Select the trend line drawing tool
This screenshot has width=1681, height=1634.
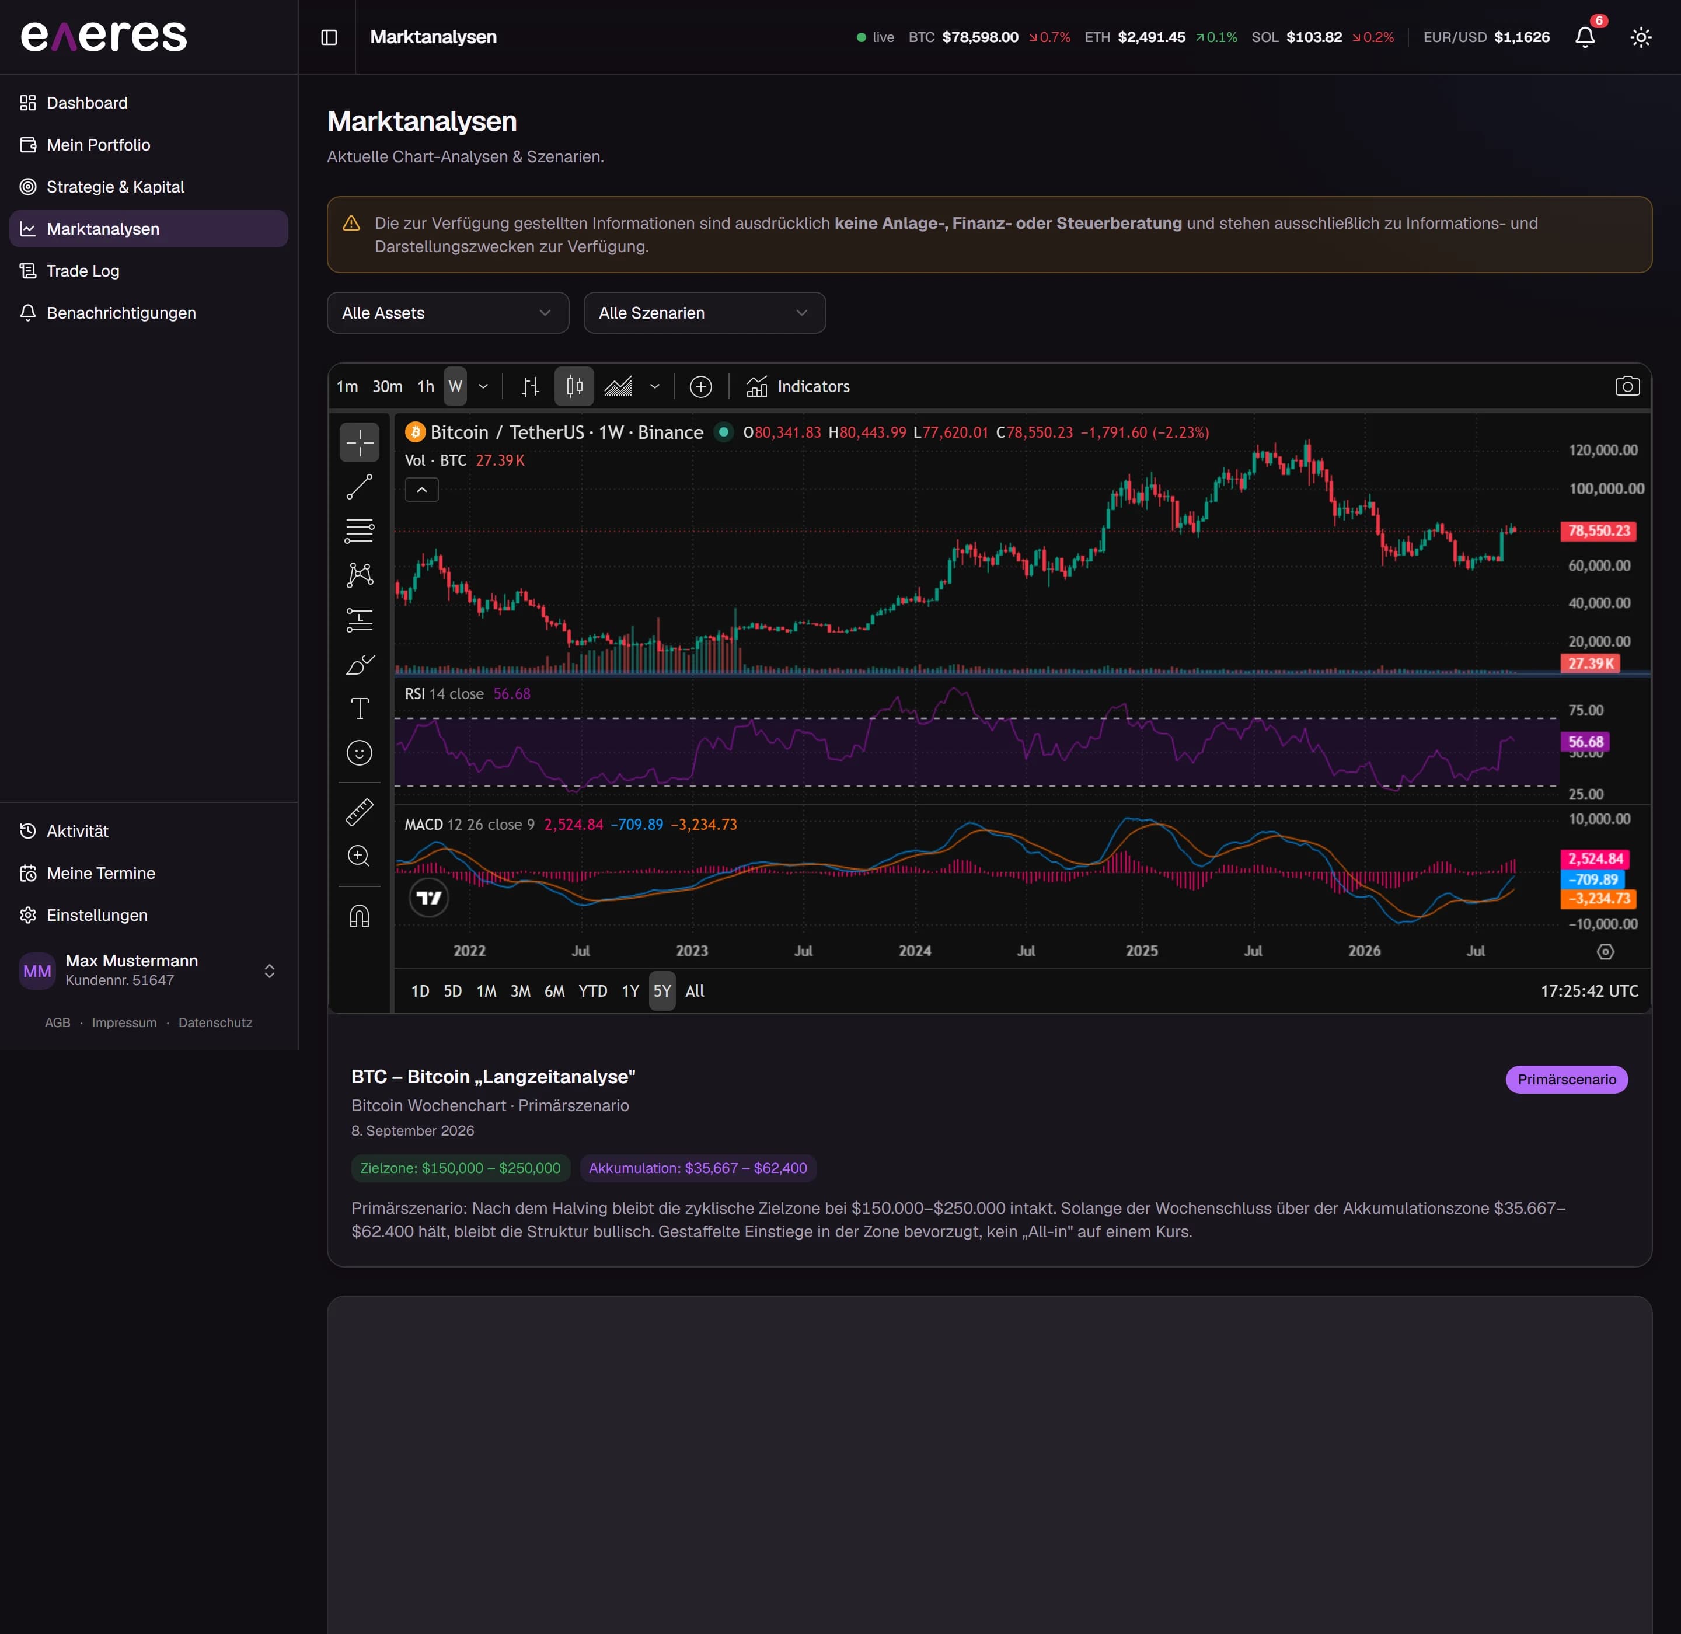click(359, 487)
